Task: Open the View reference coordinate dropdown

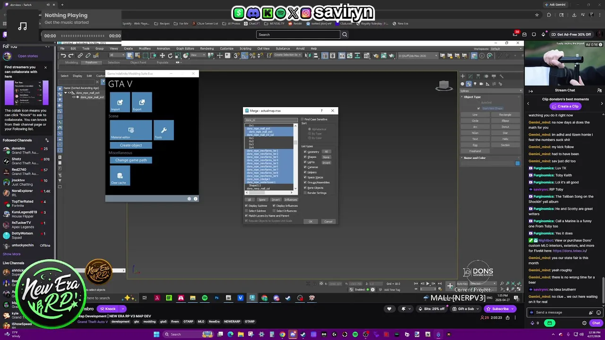Action: click(198, 55)
